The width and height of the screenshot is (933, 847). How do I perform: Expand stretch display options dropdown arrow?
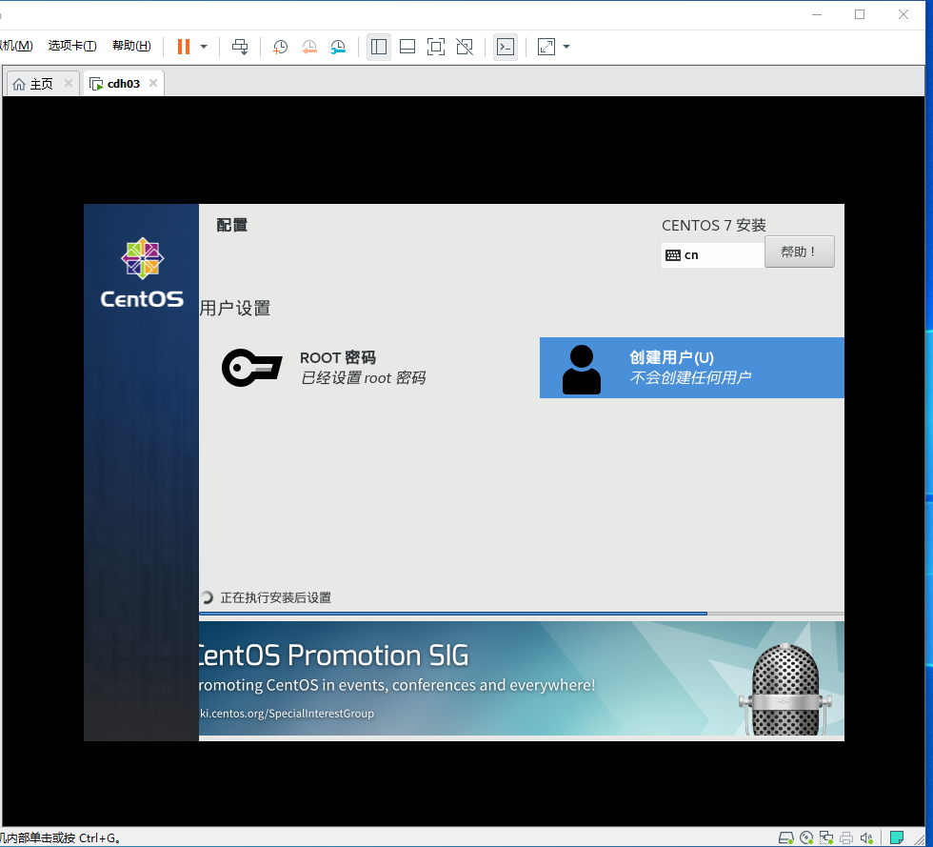pyautogui.click(x=566, y=47)
